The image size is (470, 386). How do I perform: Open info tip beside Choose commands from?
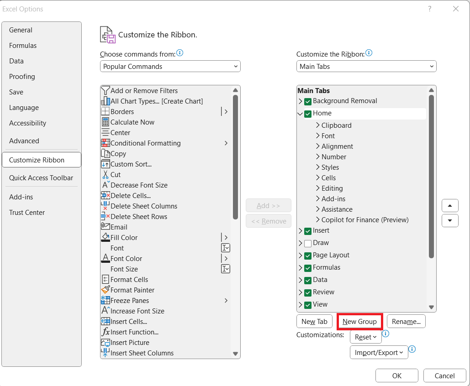pyautogui.click(x=180, y=53)
